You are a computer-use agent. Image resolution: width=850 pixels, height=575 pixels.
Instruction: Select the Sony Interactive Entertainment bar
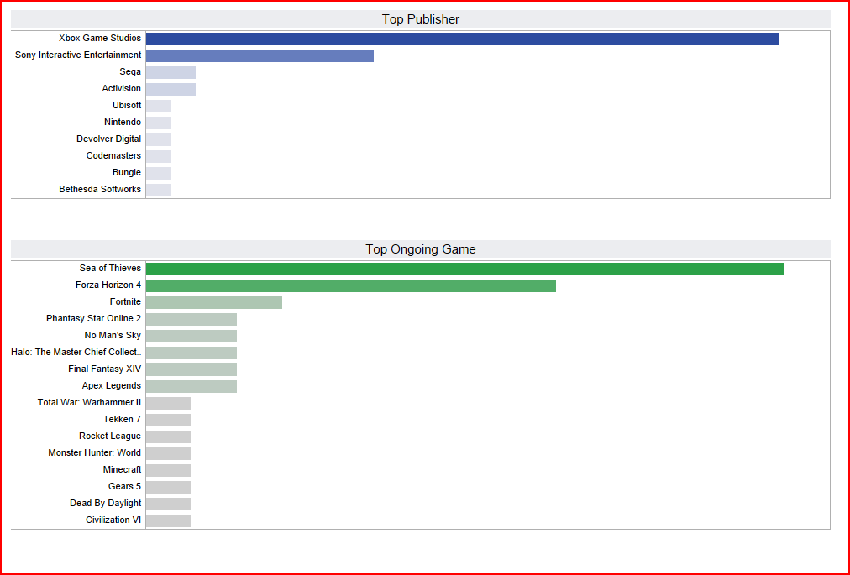(x=260, y=55)
